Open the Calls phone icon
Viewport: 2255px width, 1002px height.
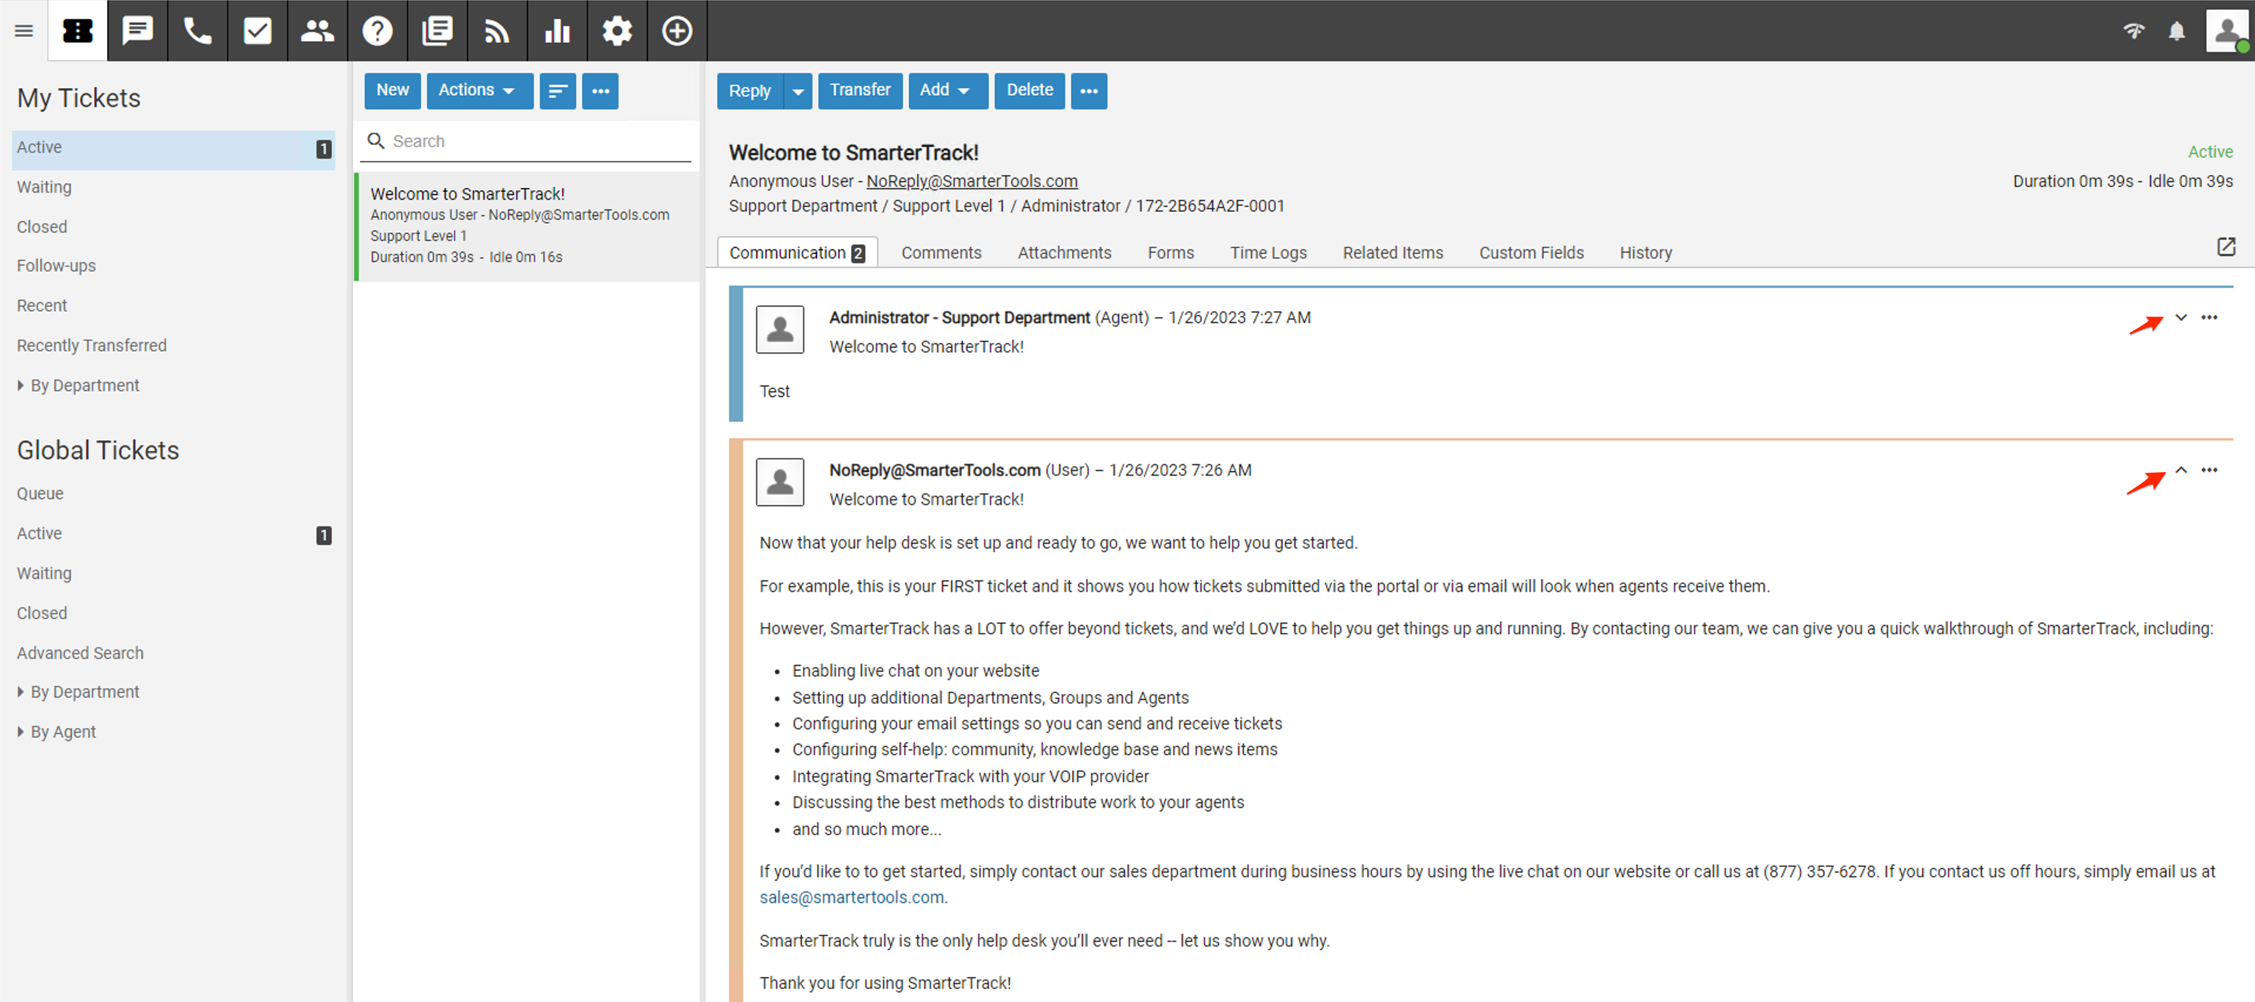(x=197, y=31)
